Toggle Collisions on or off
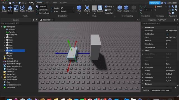 tap(41, 7)
